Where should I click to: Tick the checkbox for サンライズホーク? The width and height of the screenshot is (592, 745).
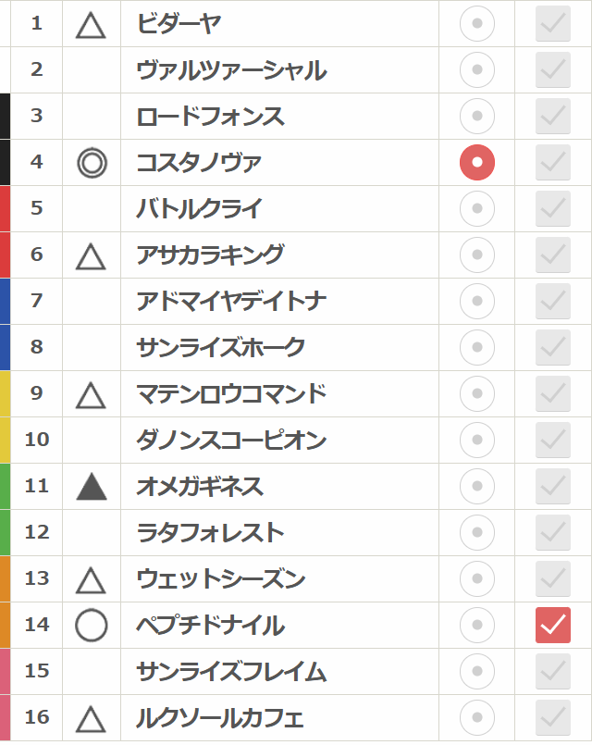click(553, 348)
